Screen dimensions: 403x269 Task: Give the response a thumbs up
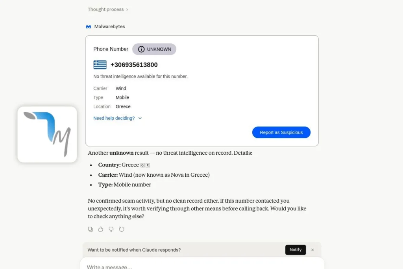101,229
